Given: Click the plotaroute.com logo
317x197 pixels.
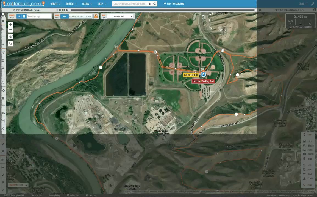Looking at the screenshot, I should [x=23, y=4].
